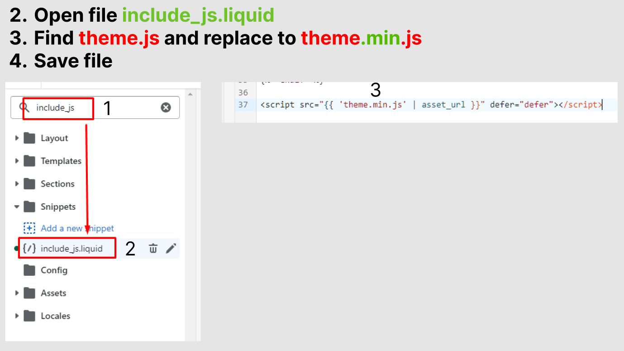Click inside the include_js search box
This screenshot has width=624, height=351.
pyautogui.click(x=95, y=107)
